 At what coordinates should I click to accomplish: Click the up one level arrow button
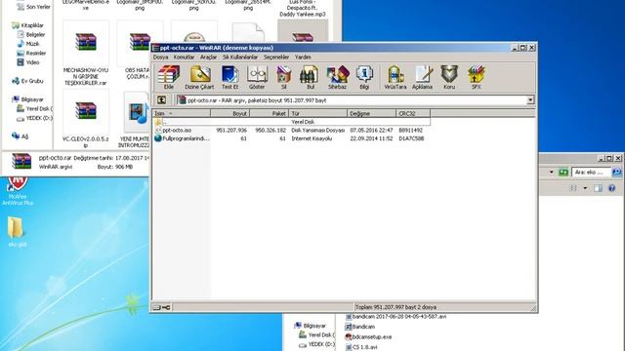tap(161, 99)
